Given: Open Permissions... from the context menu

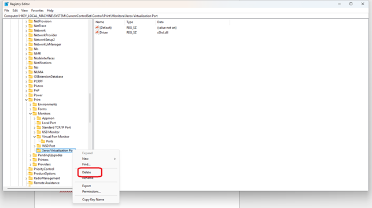Looking at the screenshot, I should click(91, 191).
